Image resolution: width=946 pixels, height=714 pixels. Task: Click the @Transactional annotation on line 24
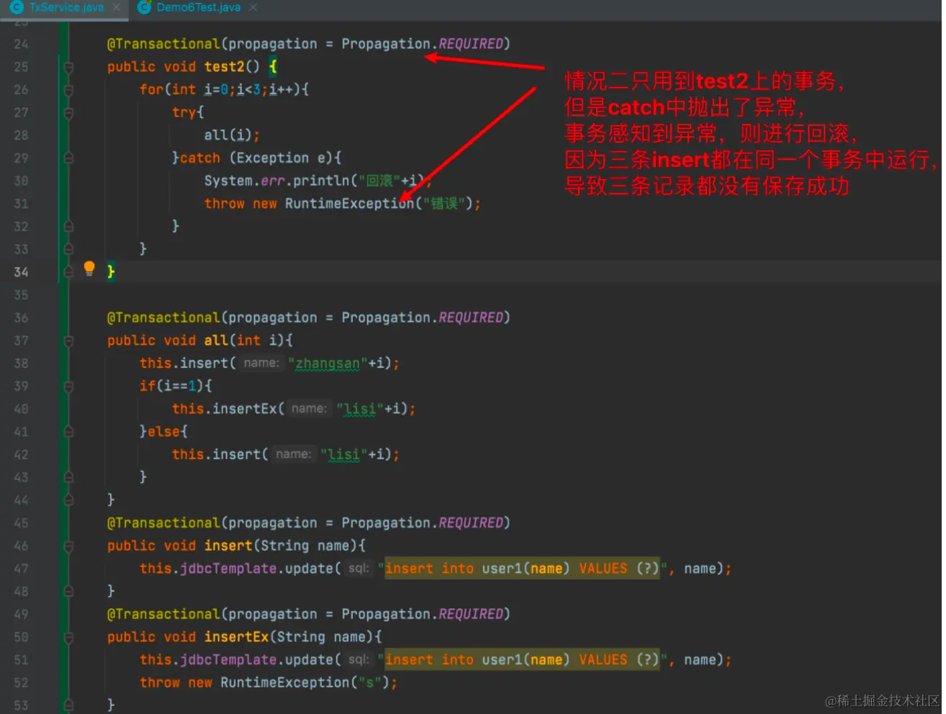(x=163, y=44)
